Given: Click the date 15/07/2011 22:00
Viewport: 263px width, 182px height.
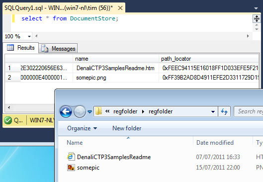Looking at the screenshot, I should (x=218, y=168).
